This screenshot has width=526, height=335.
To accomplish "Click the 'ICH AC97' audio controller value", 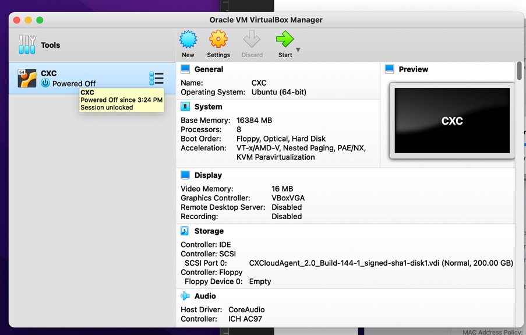I will [245, 319].
